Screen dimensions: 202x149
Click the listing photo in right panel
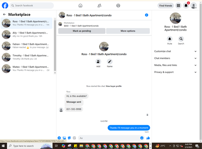tap(175, 18)
